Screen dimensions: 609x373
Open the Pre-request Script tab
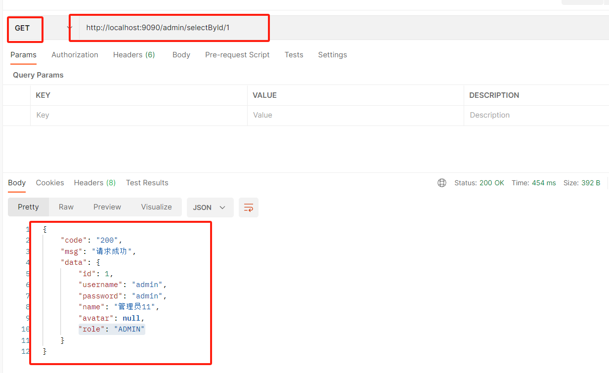pyautogui.click(x=237, y=55)
